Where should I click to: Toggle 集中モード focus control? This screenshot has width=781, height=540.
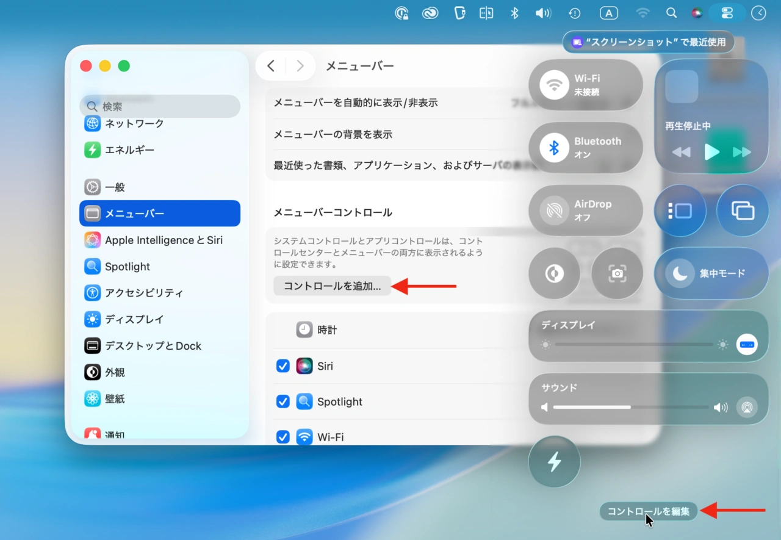pyautogui.click(x=711, y=274)
